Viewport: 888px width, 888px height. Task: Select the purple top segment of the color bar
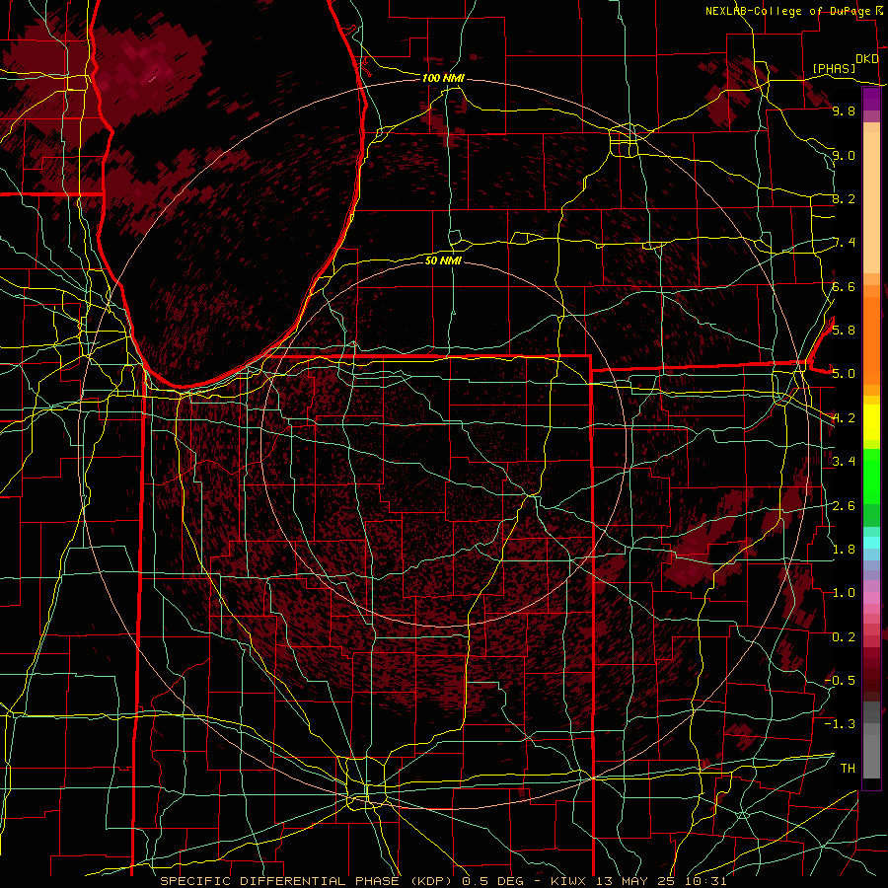click(871, 100)
